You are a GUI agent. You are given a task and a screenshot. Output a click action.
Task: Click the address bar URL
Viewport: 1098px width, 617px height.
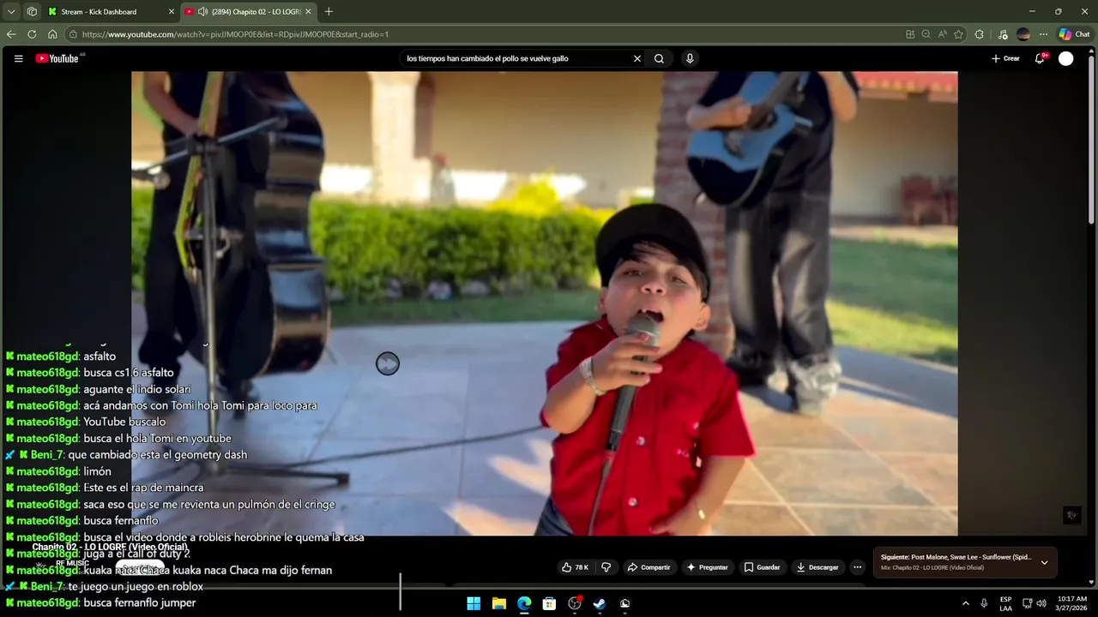pos(236,34)
